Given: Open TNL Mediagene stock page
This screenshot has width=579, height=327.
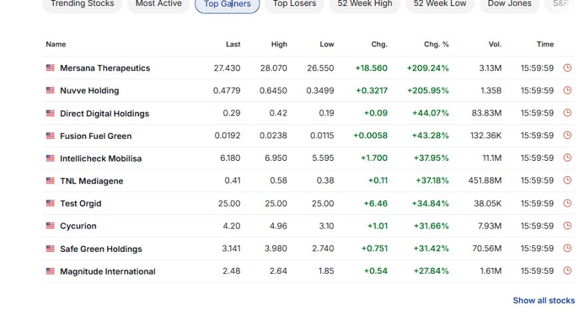Looking at the screenshot, I should pyautogui.click(x=92, y=181).
